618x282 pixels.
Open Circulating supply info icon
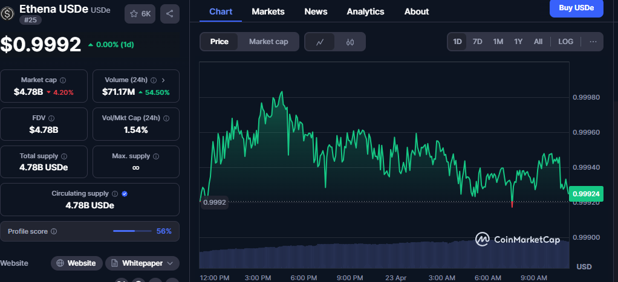(x=115, y=194)
